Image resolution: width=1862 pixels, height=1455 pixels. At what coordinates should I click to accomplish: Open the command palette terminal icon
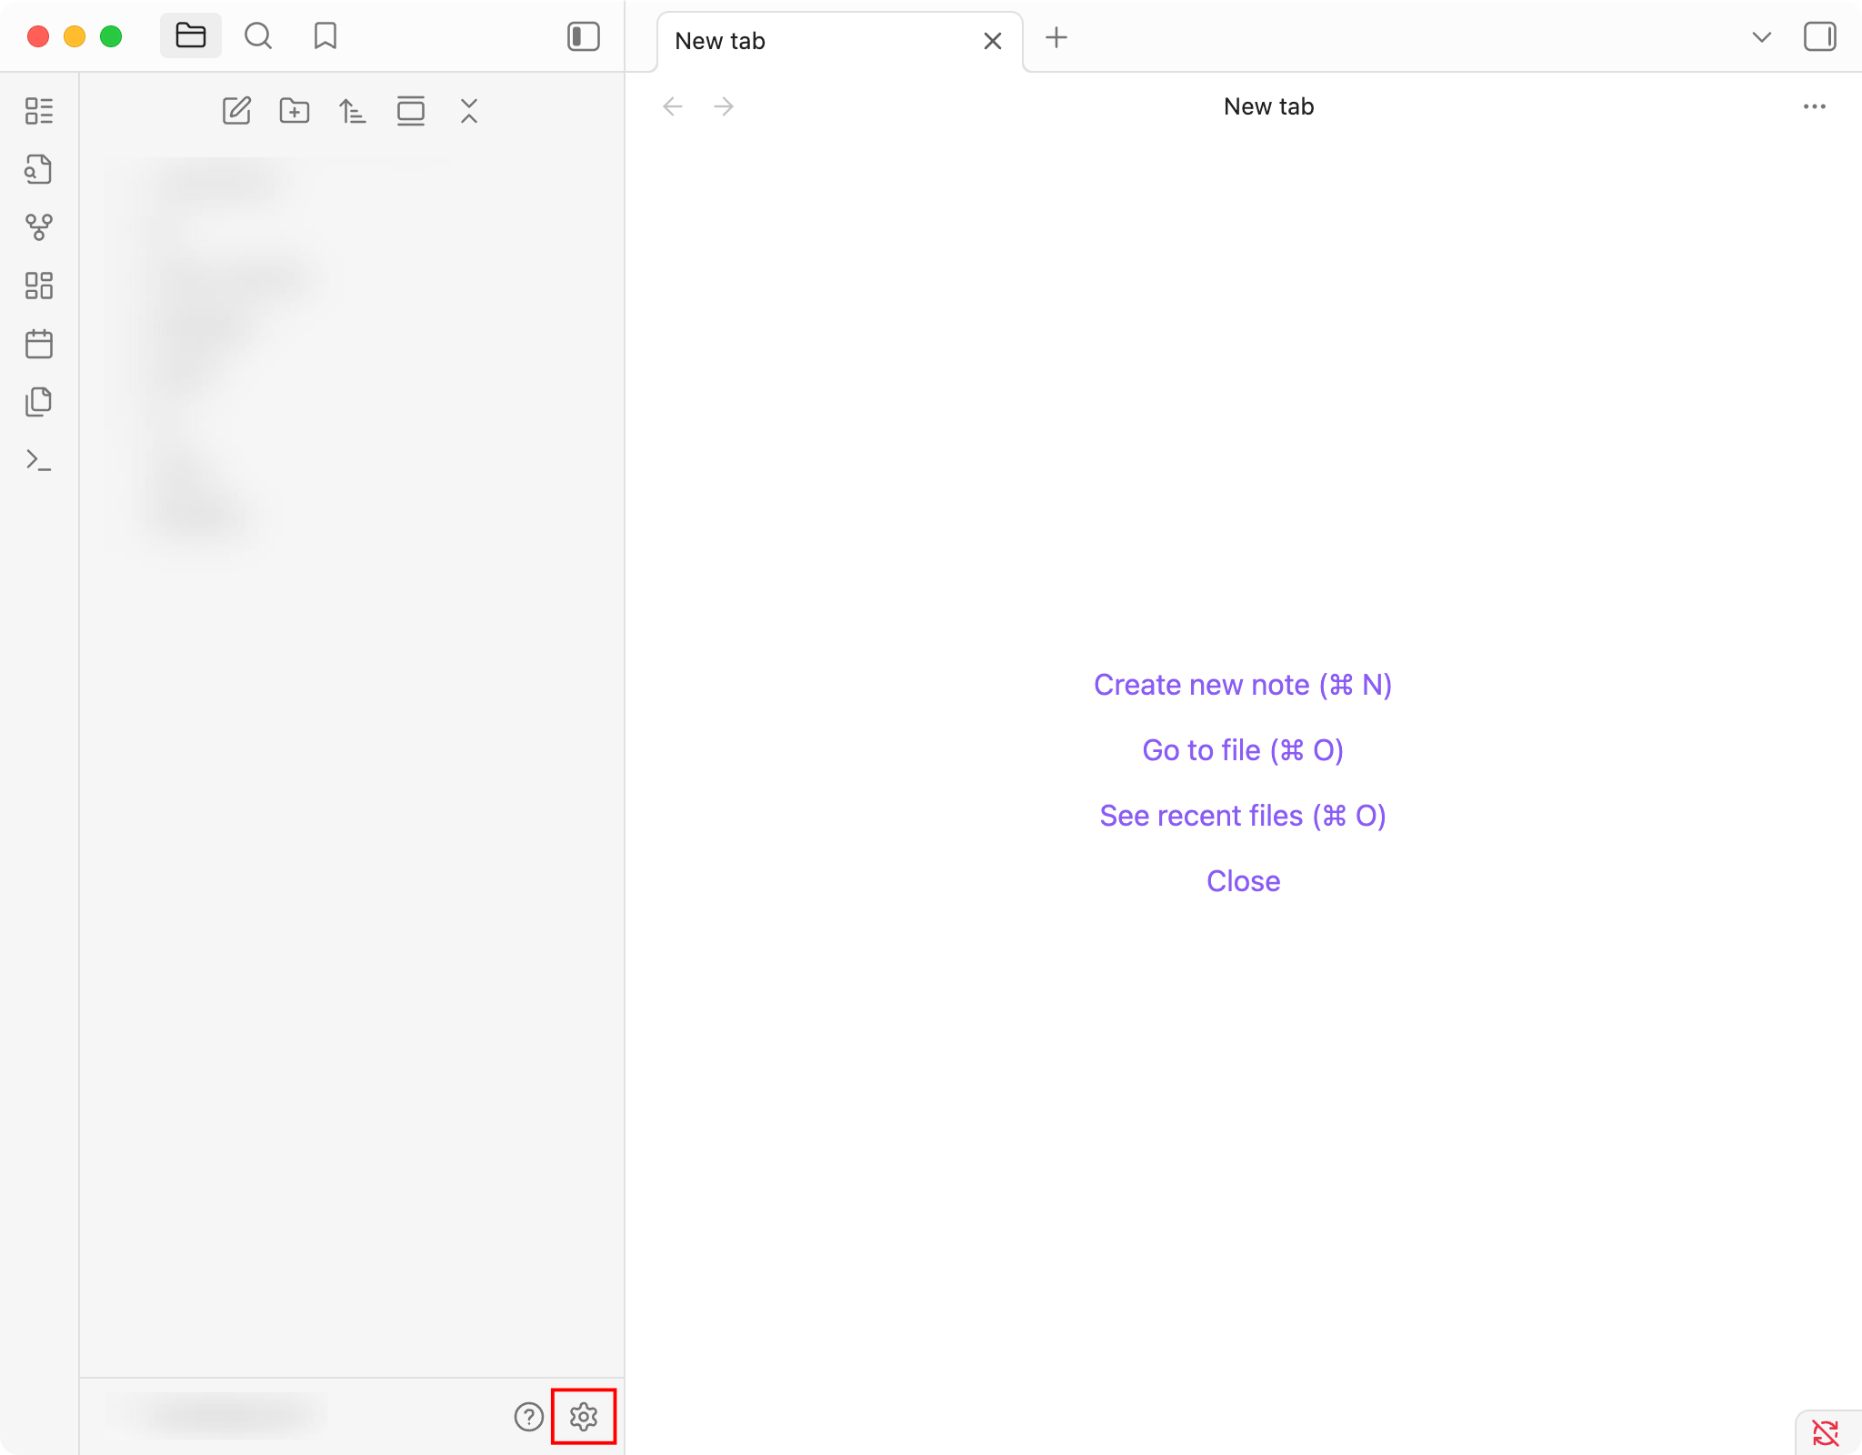coord(39,460)
